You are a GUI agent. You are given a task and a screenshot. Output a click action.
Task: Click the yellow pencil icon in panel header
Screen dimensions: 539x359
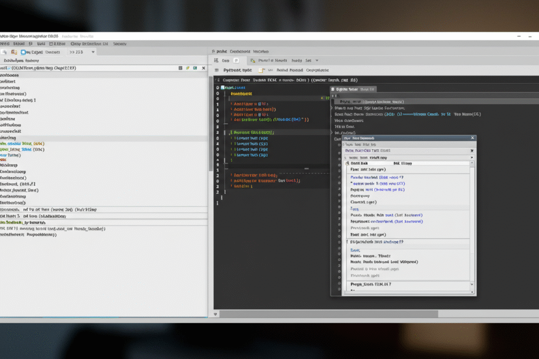coord(187,68)
